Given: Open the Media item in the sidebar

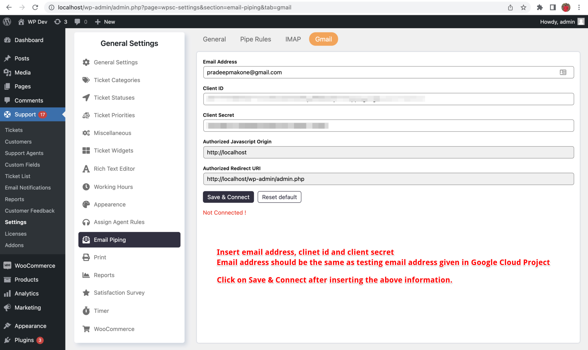Looking at the screenshot, I should click(x=22, y=72).
